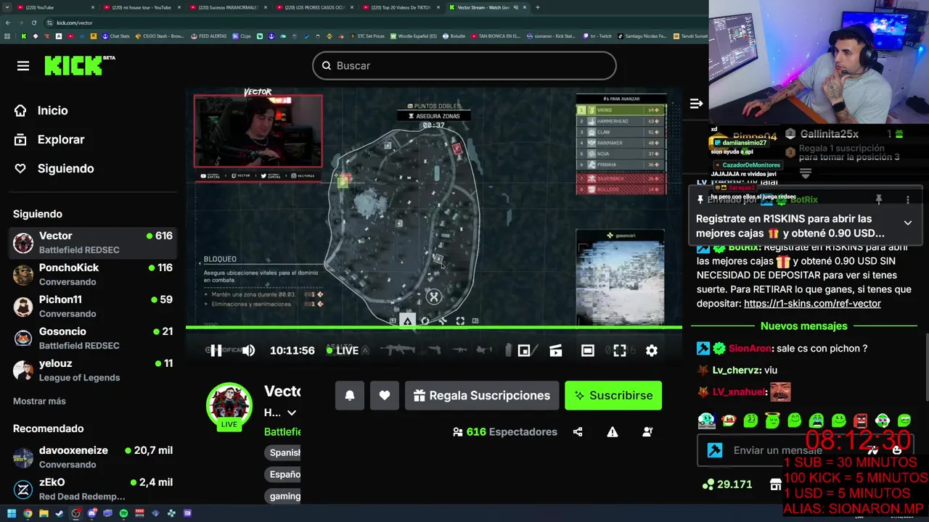Open Pichon11 channel in the following list
929x522 pixels.
coord(93,307)
